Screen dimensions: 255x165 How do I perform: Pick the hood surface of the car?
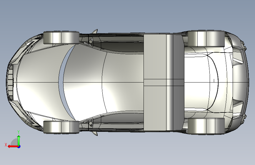coord(38,82)
